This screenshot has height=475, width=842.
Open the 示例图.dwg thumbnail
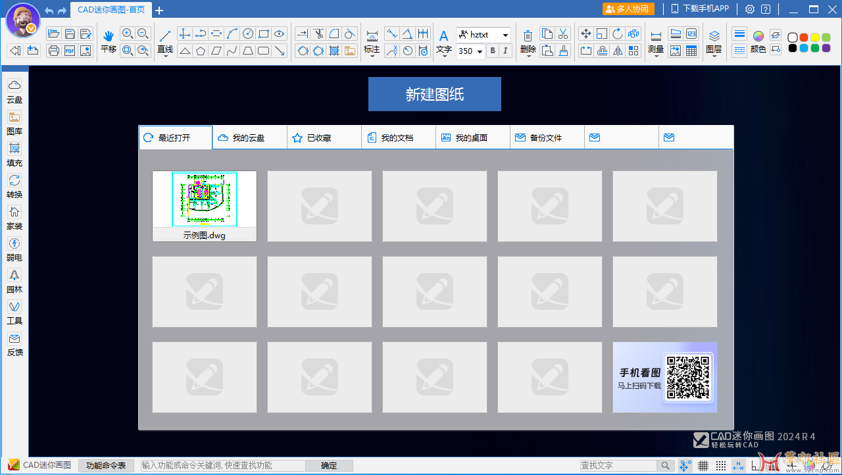pos(205,206)
